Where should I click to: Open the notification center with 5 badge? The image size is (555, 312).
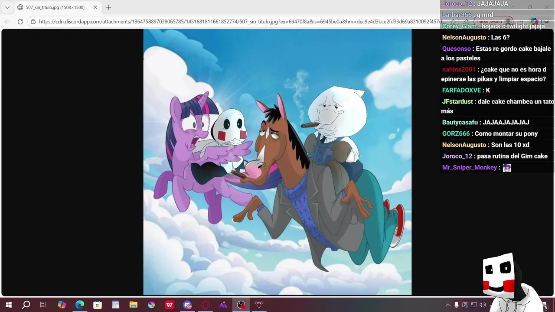(545, 306)
